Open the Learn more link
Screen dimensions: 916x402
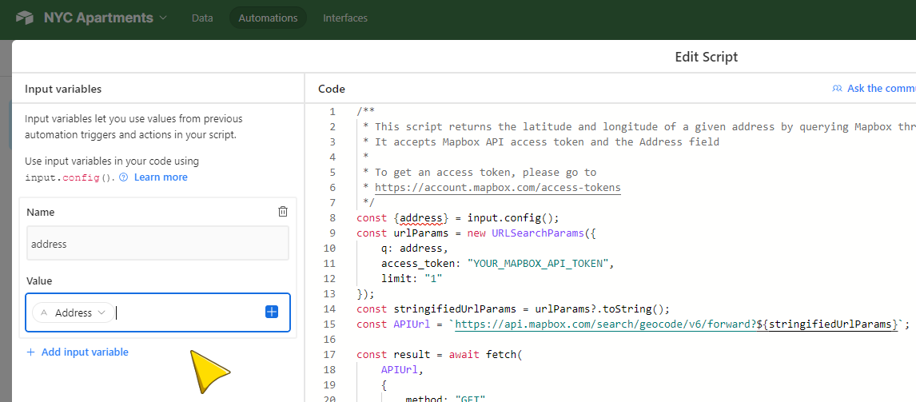161,177
